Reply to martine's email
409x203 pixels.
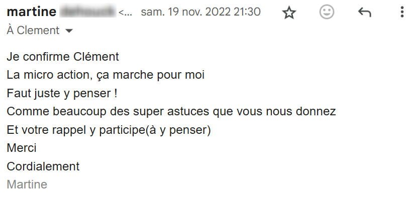pos(364,13)
